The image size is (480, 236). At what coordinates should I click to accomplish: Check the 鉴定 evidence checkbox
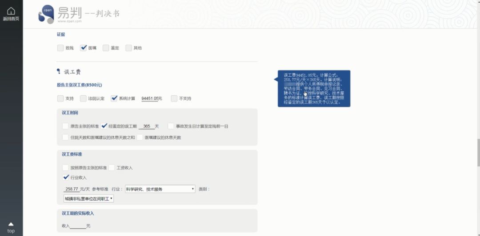[106, 48]
